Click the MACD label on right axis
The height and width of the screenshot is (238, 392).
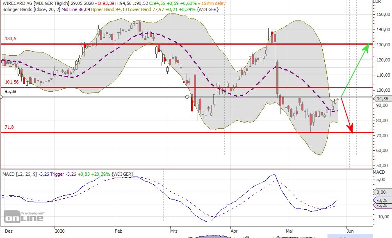point(379,172)
